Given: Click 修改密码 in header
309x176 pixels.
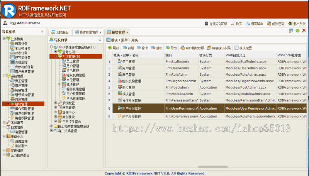Looking at the screenshot, I should (x=276, y=24).
